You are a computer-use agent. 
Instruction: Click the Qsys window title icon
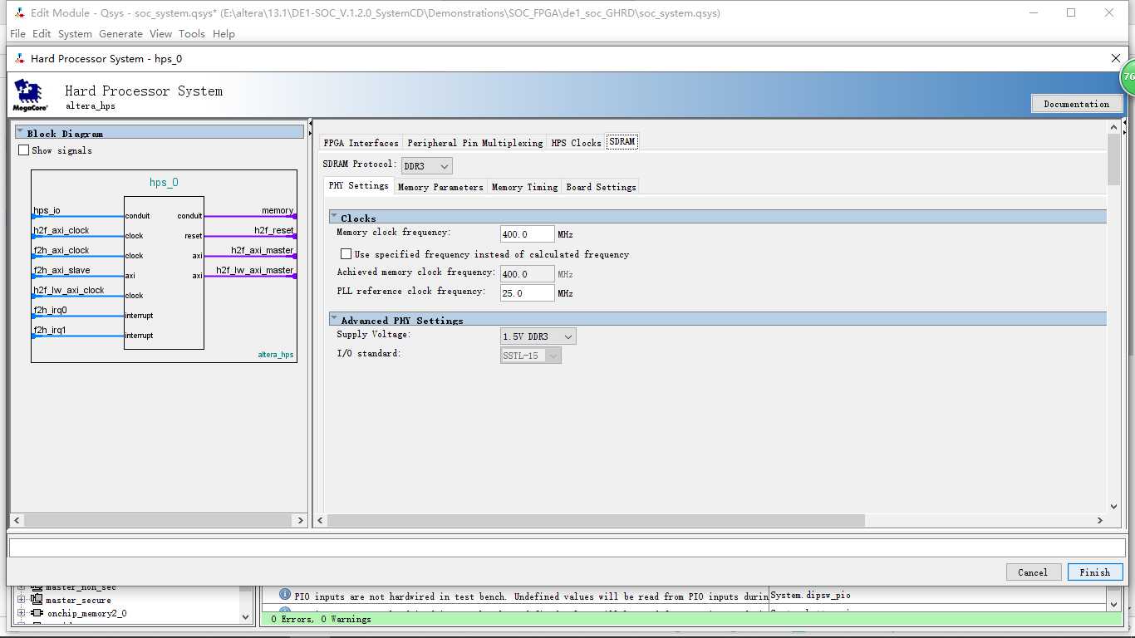pos(20,13)
